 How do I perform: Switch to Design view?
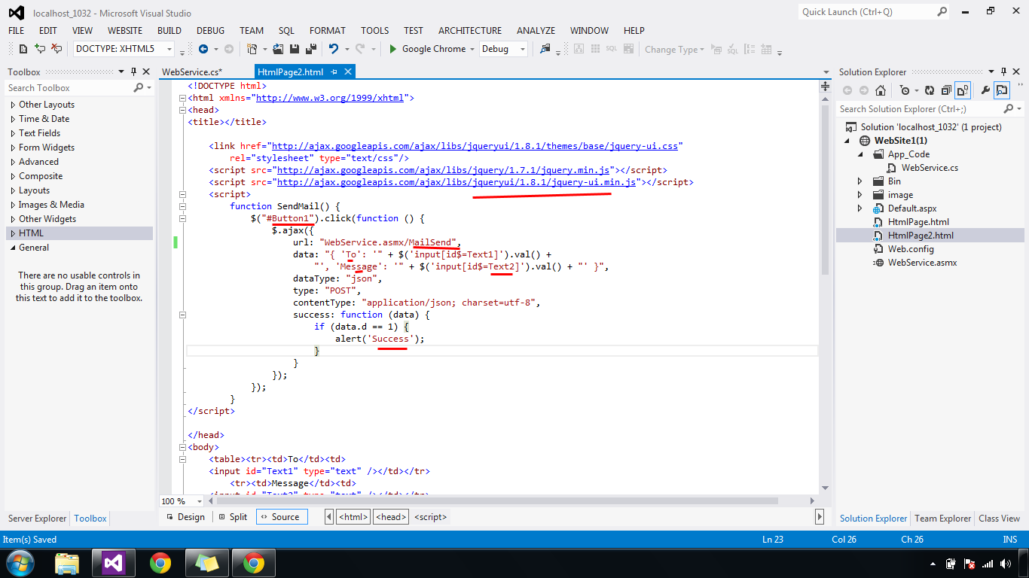coord(185,517)
